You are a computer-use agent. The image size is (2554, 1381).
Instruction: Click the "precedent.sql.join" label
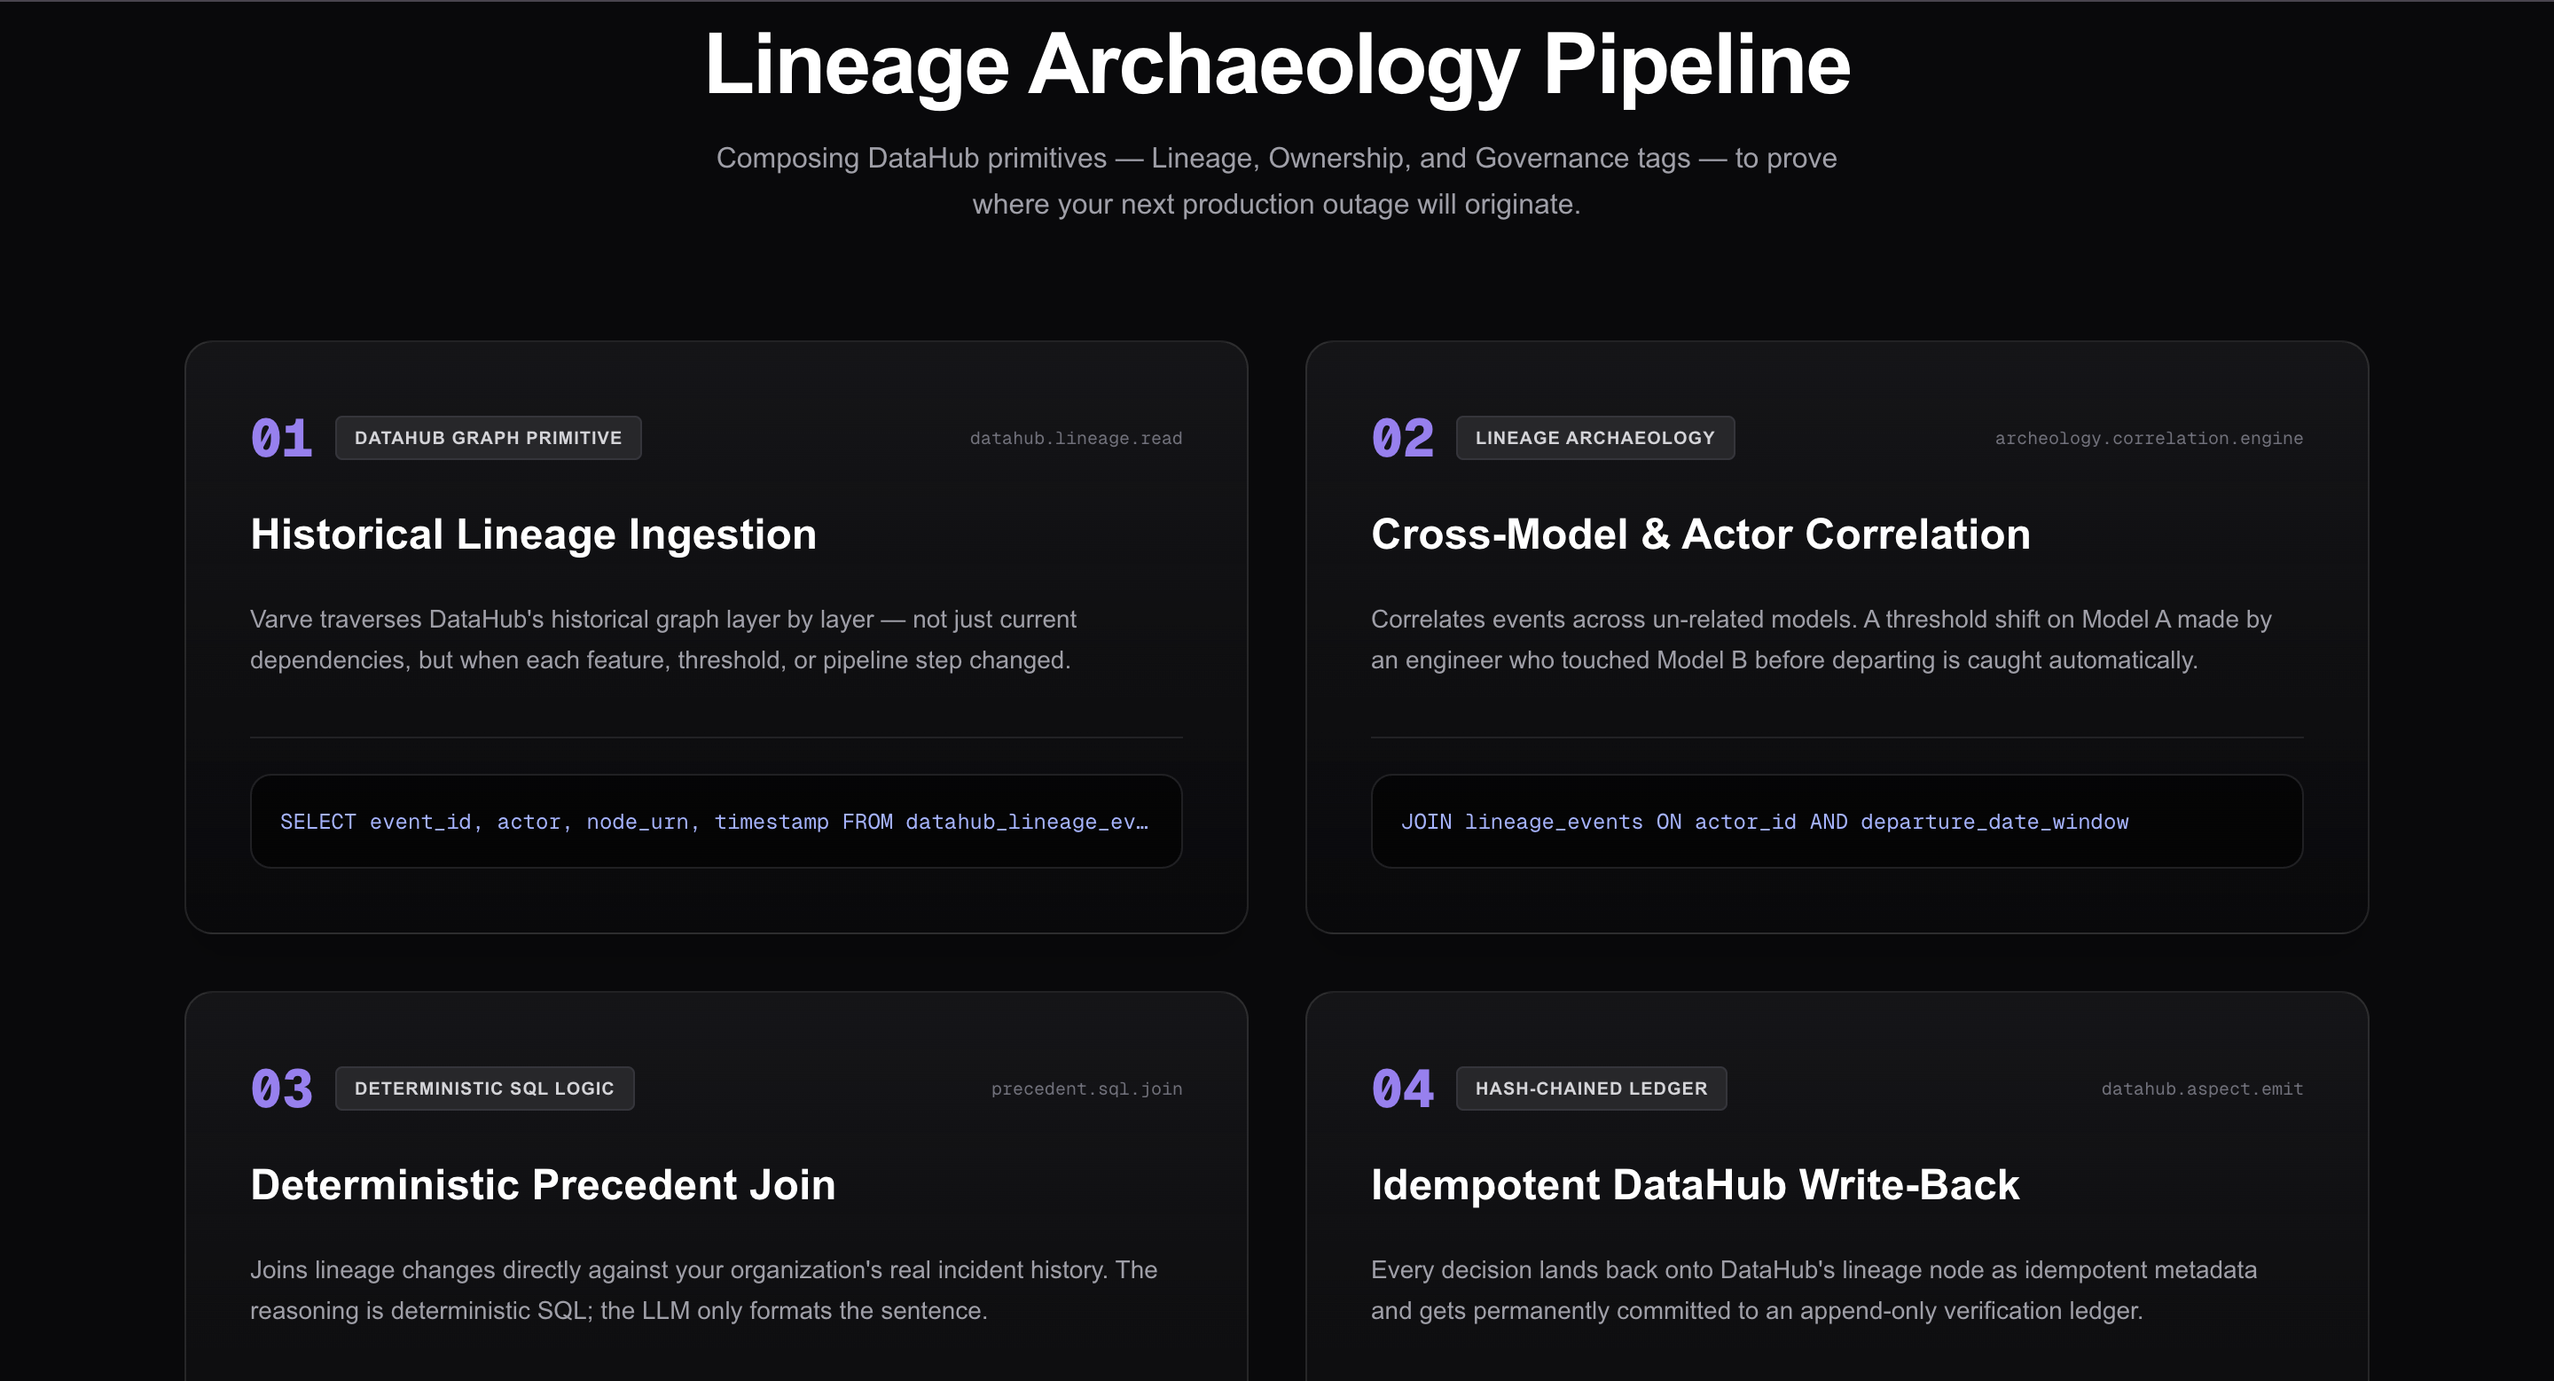1086,1088
